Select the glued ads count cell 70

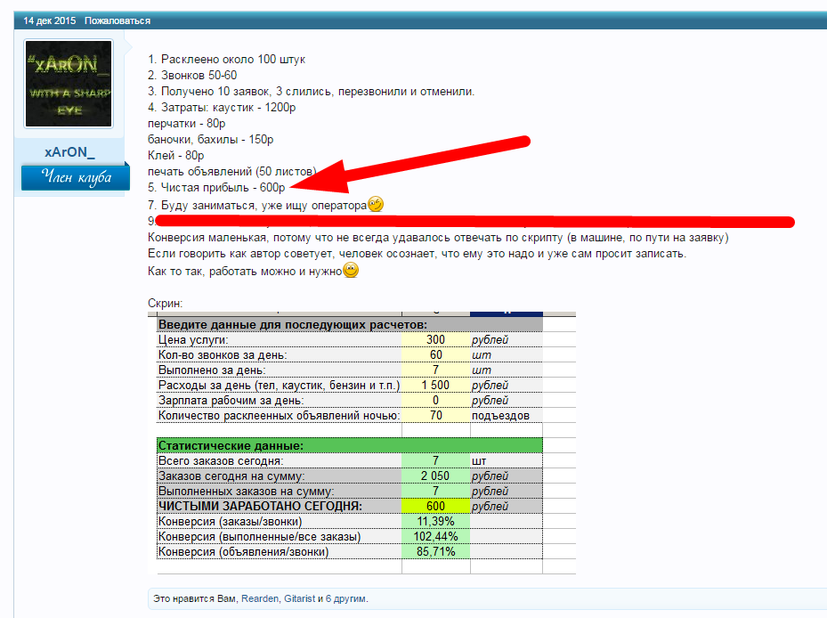coord(435,416)
